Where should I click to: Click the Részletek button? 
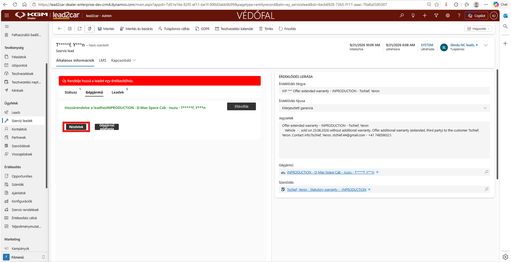[76, 127]
